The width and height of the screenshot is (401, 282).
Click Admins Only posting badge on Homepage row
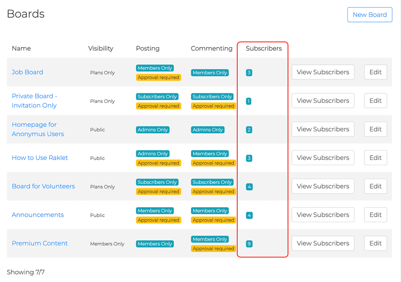pyautogui.click(x=153, y=129)
